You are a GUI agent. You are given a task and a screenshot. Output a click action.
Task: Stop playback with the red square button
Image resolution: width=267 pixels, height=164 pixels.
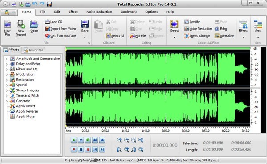click(x=74, y=149)
